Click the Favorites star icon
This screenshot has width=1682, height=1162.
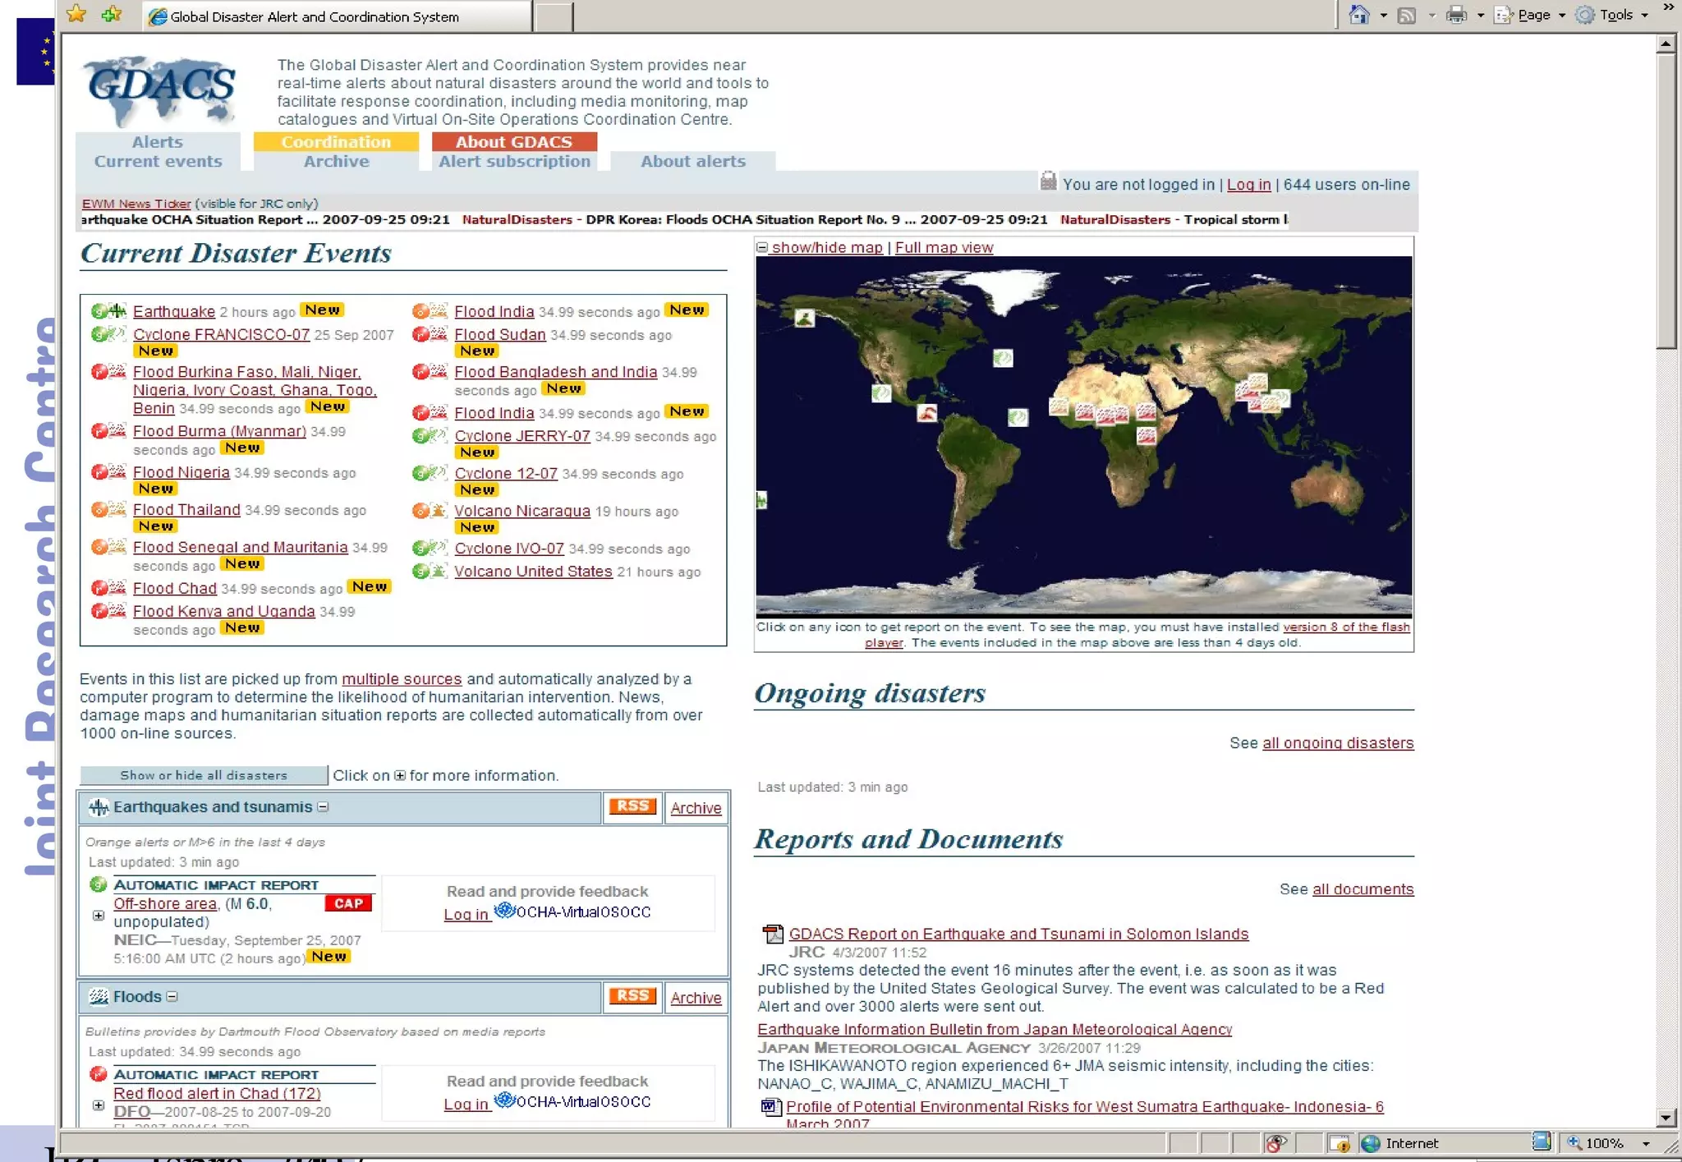tap(76, 14)
